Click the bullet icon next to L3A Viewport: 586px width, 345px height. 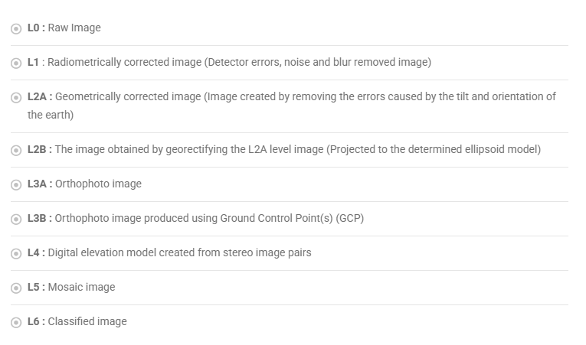pos(16,185)
